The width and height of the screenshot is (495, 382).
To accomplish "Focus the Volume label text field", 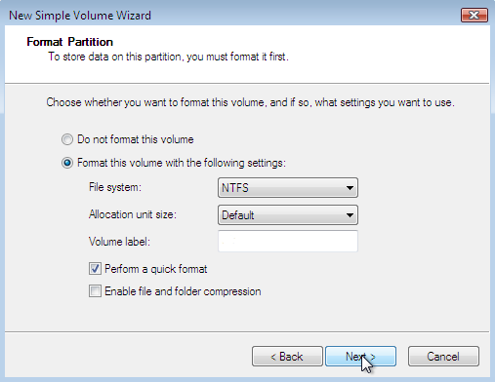I will (x=288, y=241).
